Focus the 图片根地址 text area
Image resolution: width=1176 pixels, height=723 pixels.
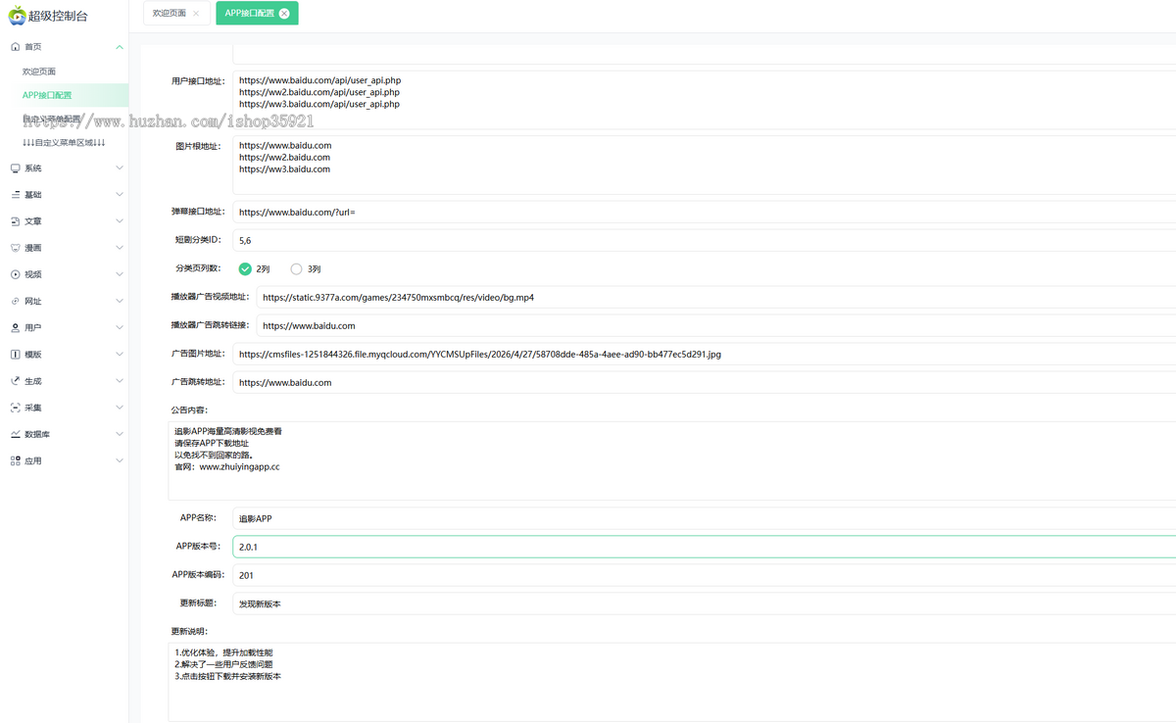point(704,165)
